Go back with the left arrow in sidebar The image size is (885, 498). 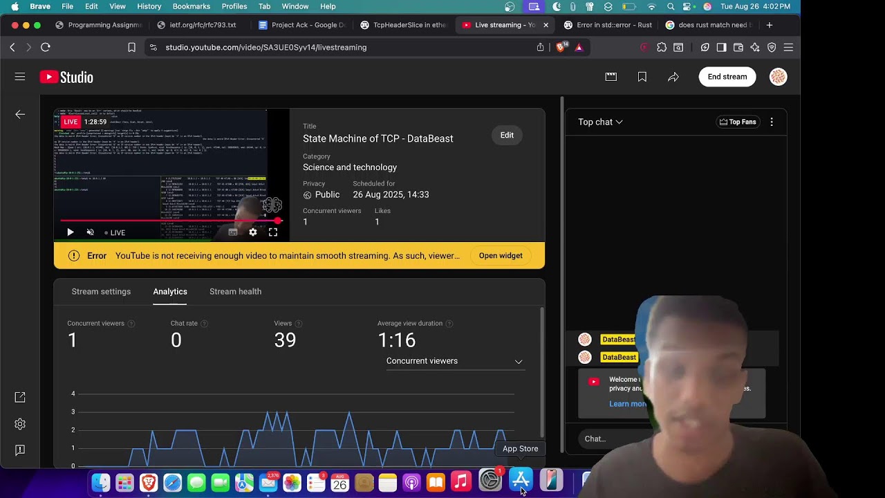20,114
